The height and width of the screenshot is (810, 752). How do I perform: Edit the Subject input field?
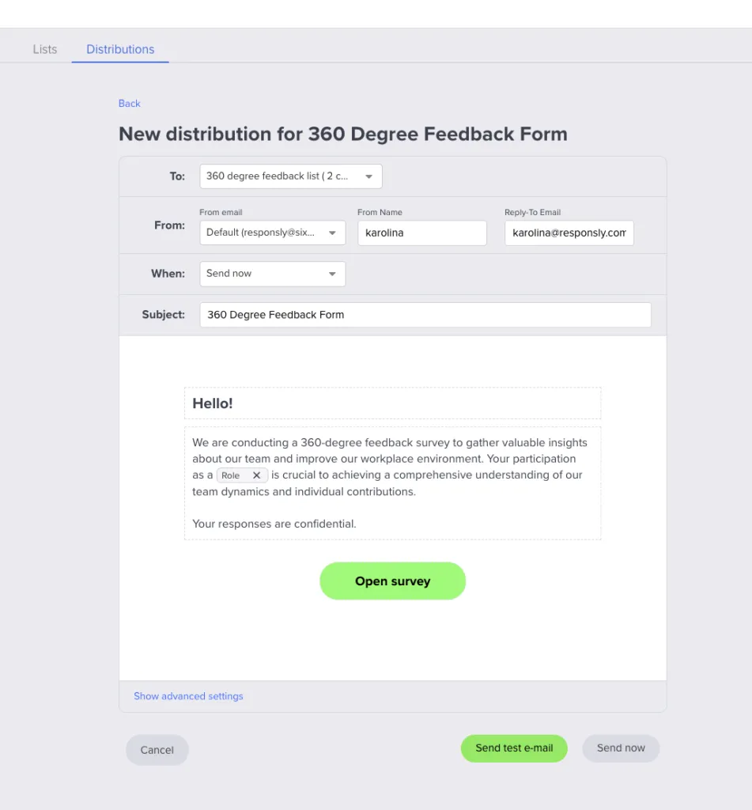tap(425, 315)
